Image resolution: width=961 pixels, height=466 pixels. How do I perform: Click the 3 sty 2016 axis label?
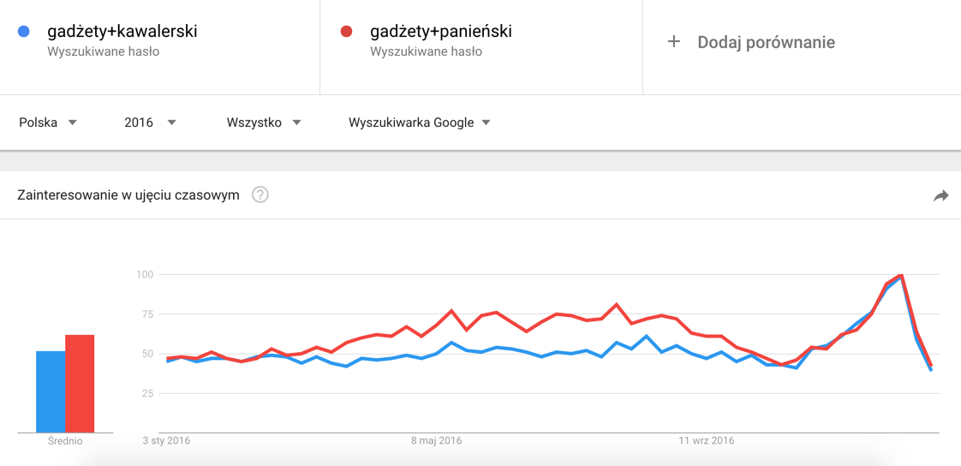coord(166,441)
